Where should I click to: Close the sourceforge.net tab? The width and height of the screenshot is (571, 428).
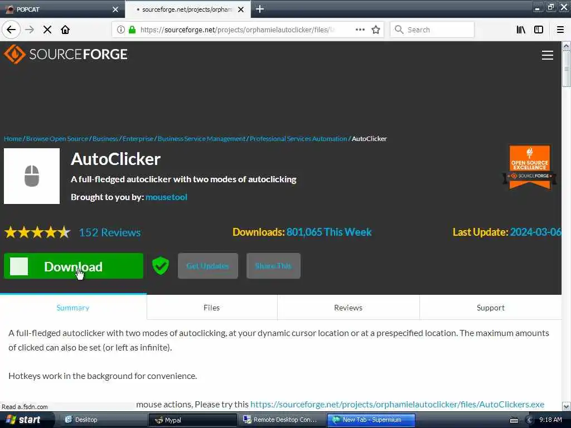click(241, 9)
